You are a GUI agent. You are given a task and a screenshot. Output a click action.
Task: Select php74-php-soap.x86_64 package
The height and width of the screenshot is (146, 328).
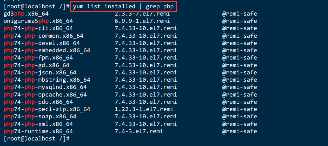(40, 117)
